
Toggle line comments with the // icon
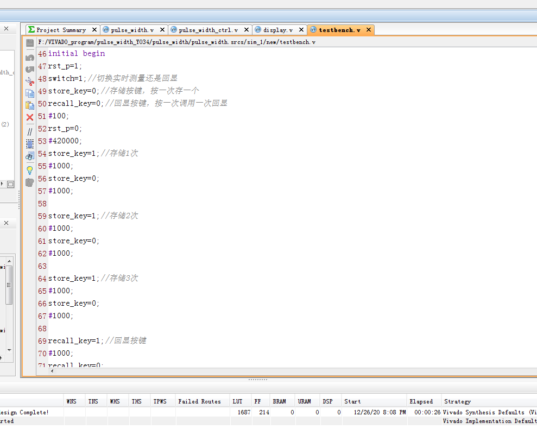click(x=30, y=131)
